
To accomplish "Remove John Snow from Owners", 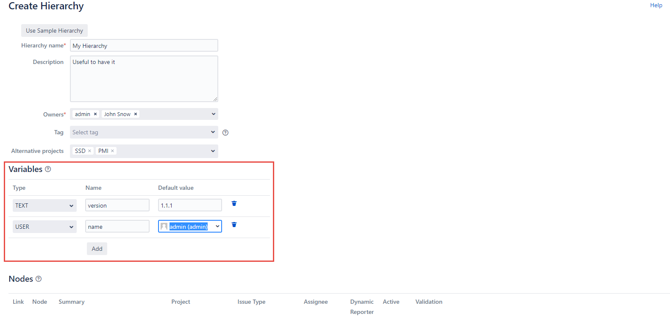I will [136, 114].
